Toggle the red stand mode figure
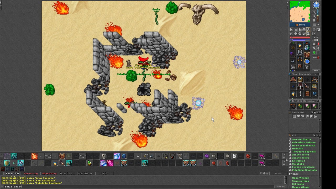The image size is (336, 189). tap(318, 44)
